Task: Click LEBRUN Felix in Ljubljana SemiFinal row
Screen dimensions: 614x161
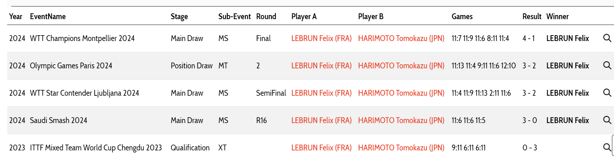Action: coord(321,93)
